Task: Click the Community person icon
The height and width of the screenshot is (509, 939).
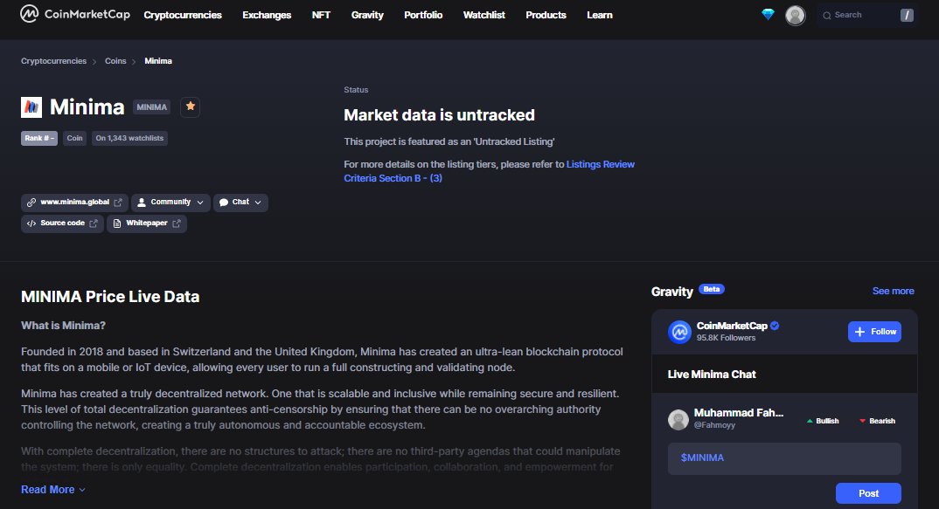Action: pos(142,203)
